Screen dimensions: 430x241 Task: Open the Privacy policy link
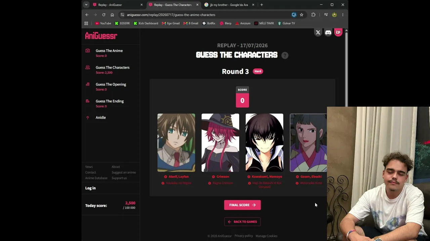pos(244,236)
